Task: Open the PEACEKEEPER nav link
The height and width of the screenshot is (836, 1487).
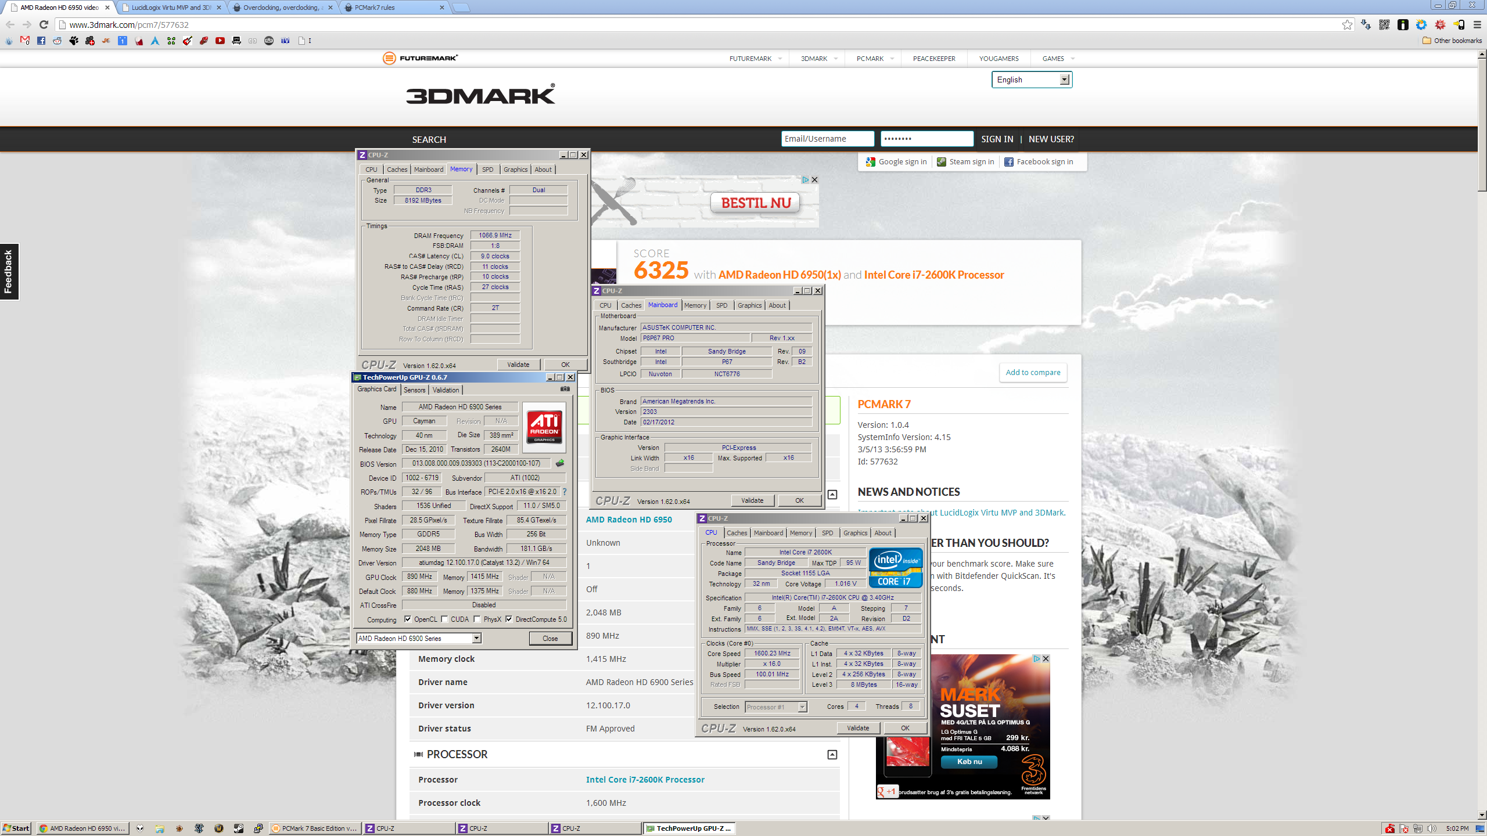Action: tap(933, 59)
